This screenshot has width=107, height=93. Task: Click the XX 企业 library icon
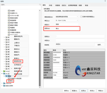click(4, 74)
